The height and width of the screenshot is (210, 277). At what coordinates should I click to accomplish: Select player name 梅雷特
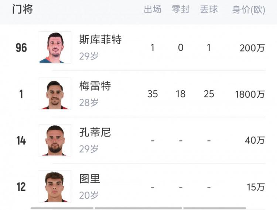click(95, 86)
